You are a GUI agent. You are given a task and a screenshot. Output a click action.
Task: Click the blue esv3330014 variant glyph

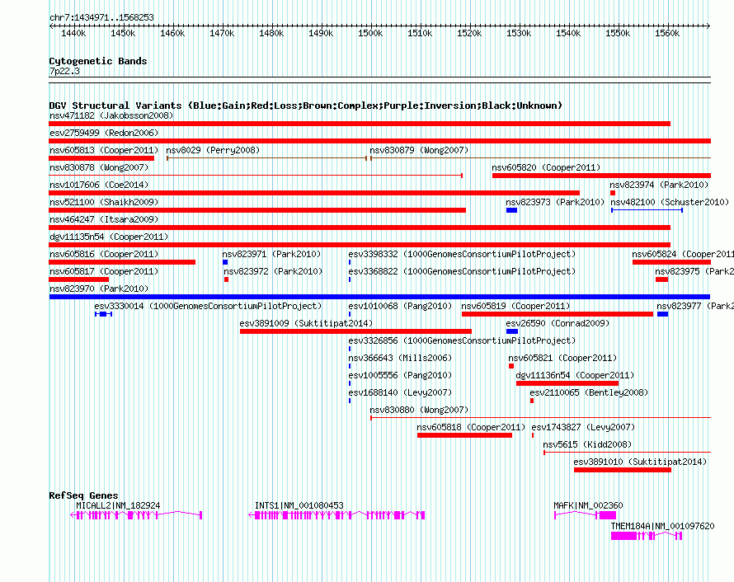[103, 314]
